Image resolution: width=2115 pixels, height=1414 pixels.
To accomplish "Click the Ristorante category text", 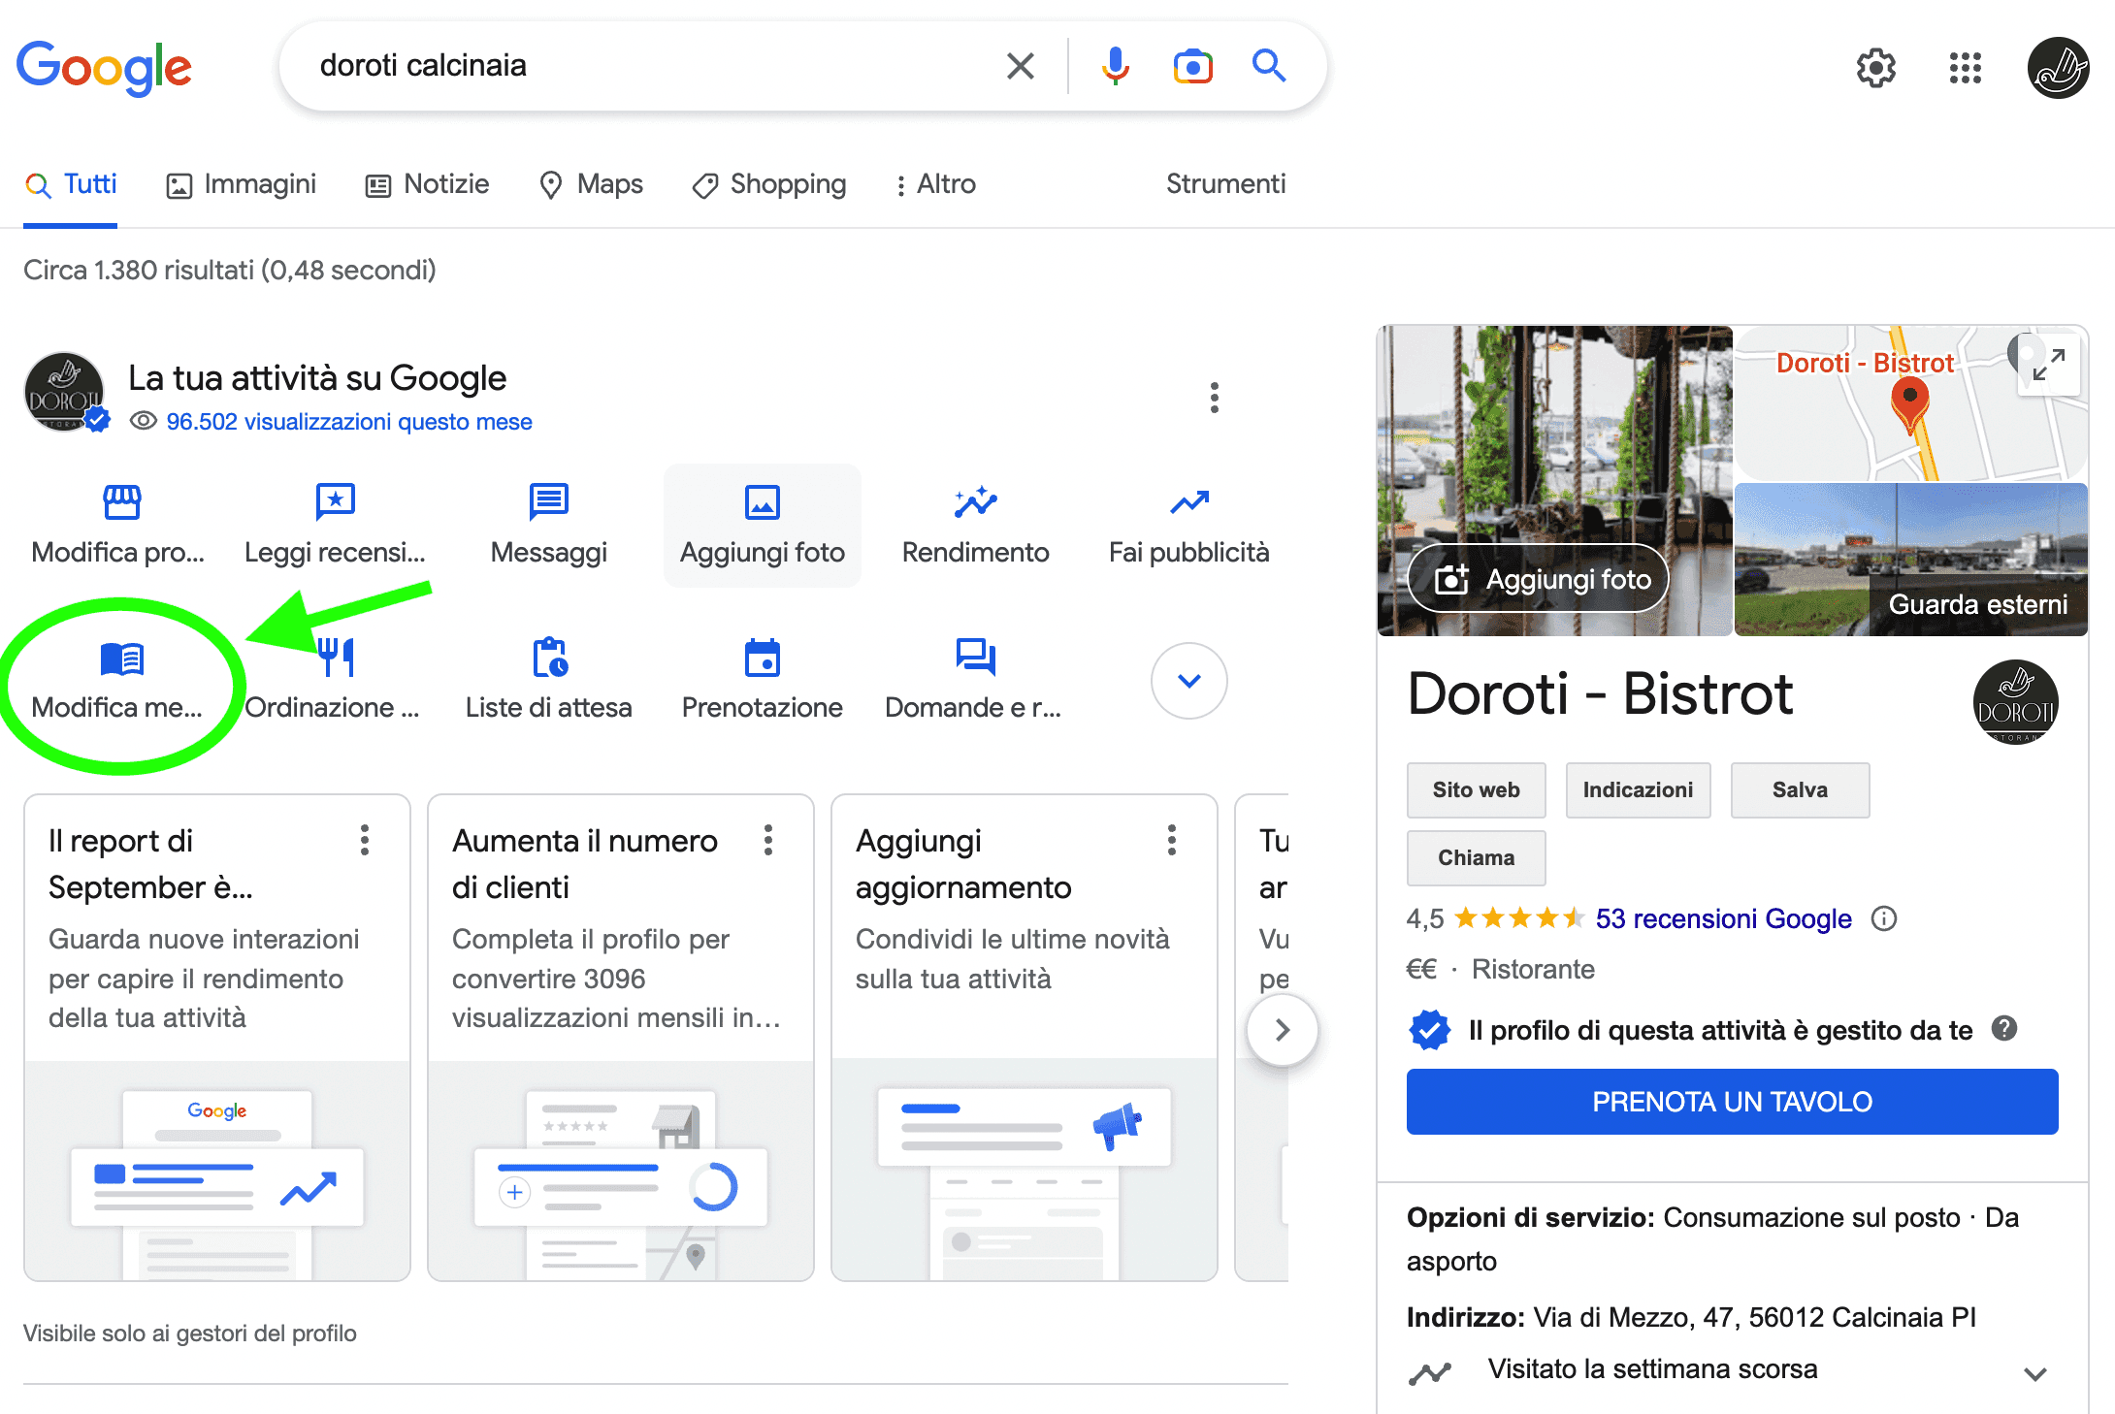I will [x=1533, y=969].
